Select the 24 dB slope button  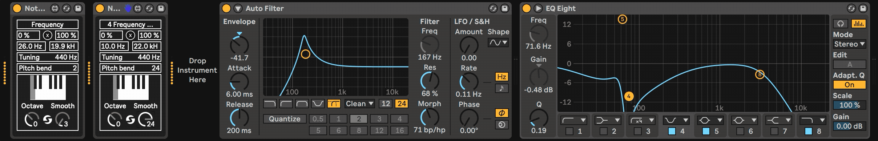coord(402,104)
